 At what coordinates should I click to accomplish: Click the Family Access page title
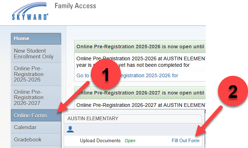[75, 6]
